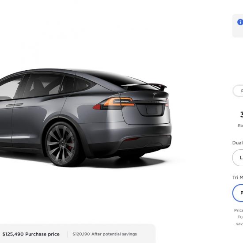Click the Dual Motor section label

point(238,143)
